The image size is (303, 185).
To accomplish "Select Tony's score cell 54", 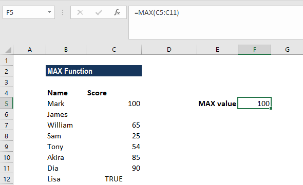I will [x=114, y=147].
